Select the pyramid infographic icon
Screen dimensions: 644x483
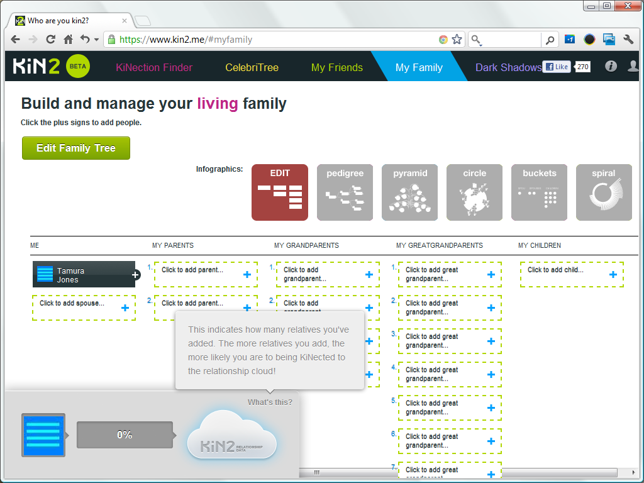coord(410,192)
